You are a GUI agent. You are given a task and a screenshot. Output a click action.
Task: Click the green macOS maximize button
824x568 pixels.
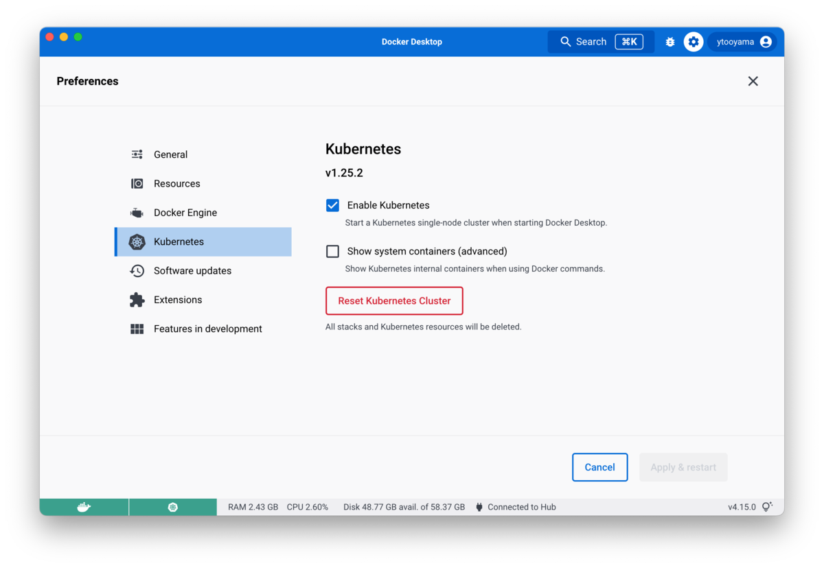coord(78,37)
